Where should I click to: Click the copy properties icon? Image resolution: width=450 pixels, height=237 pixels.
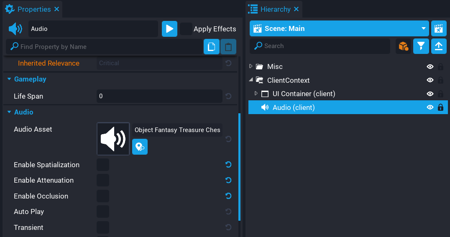pos(212,47)
